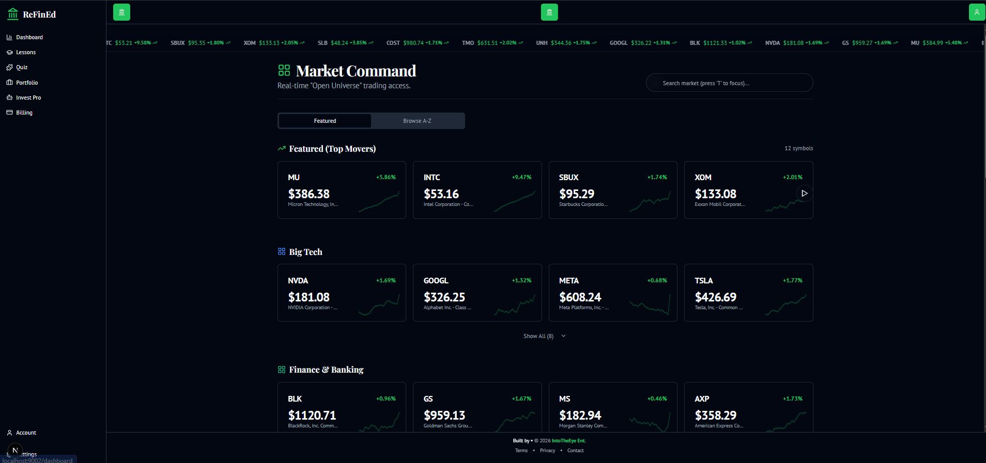Click NVDA $181.08 in the ticker strip
The image size is (986, 463).
tap(797, 43)
